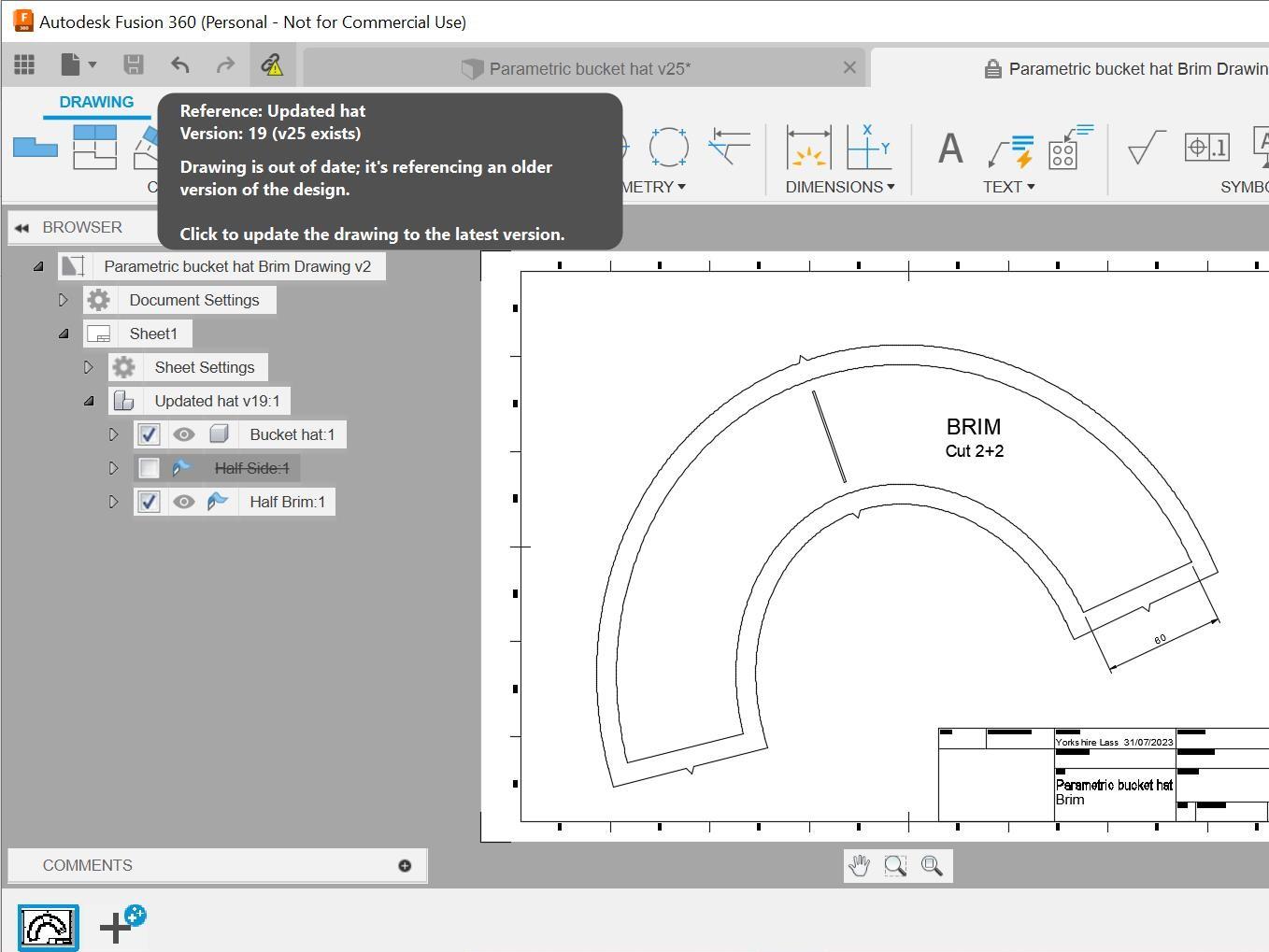Image resolution: width=1269 pixels, height=952 pixels.
Task: Open the reference warning link icon
Action: click(272, 64)
